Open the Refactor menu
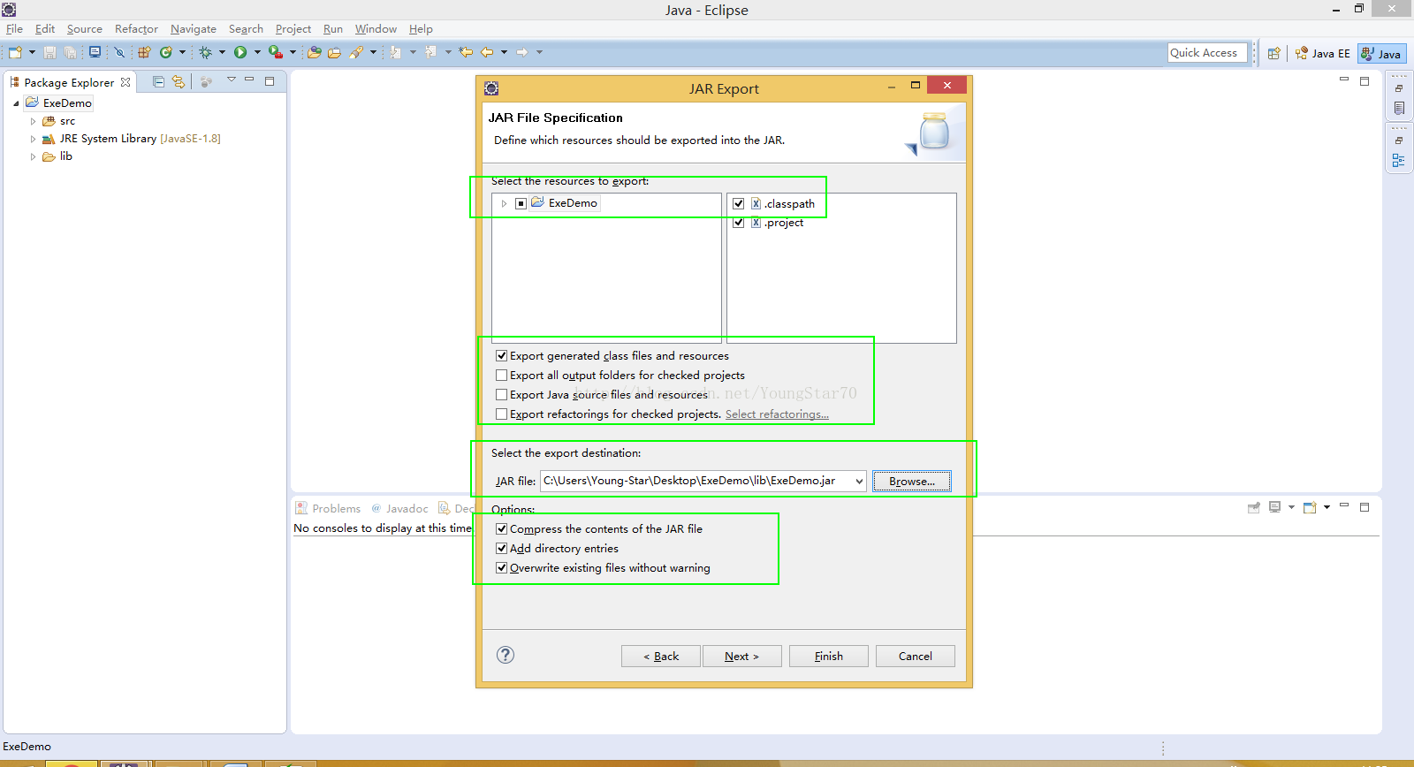The height and width of the screenshot is (767, 1414). tap(136, 29)
